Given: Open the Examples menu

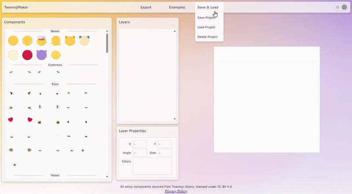Looking at the screenshot, I should pyautogui.click(x=177, y=7).
